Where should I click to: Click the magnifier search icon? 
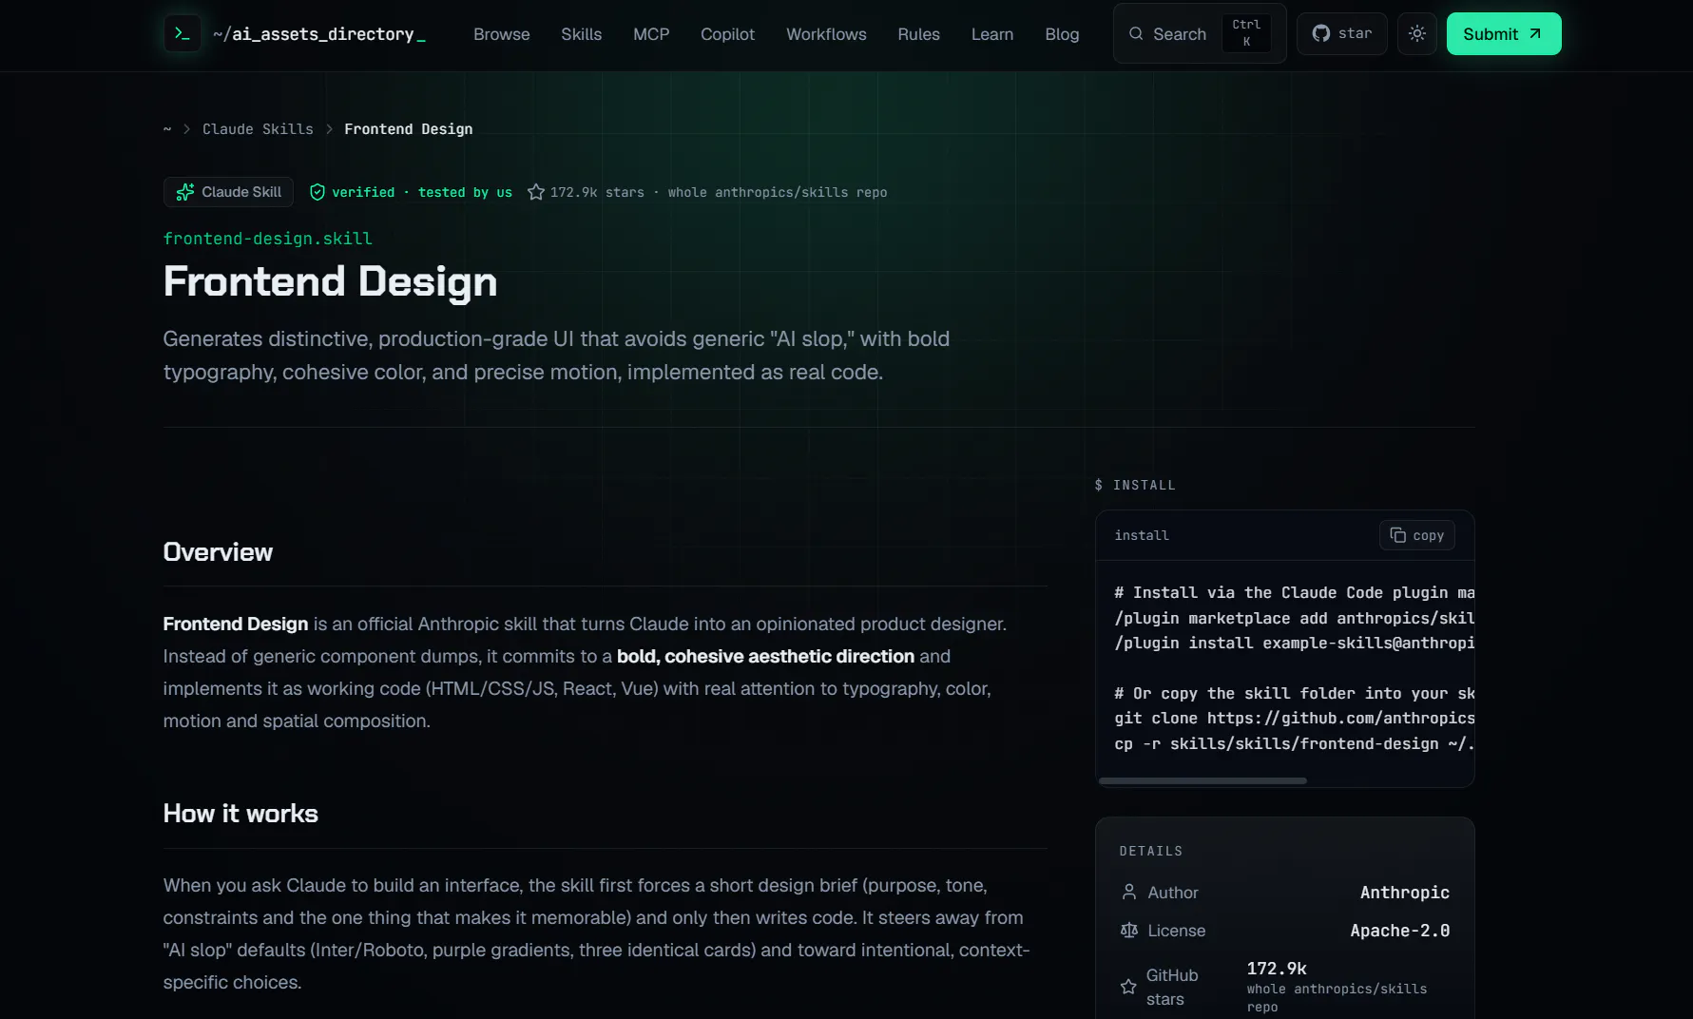(x=1136, y=33)
